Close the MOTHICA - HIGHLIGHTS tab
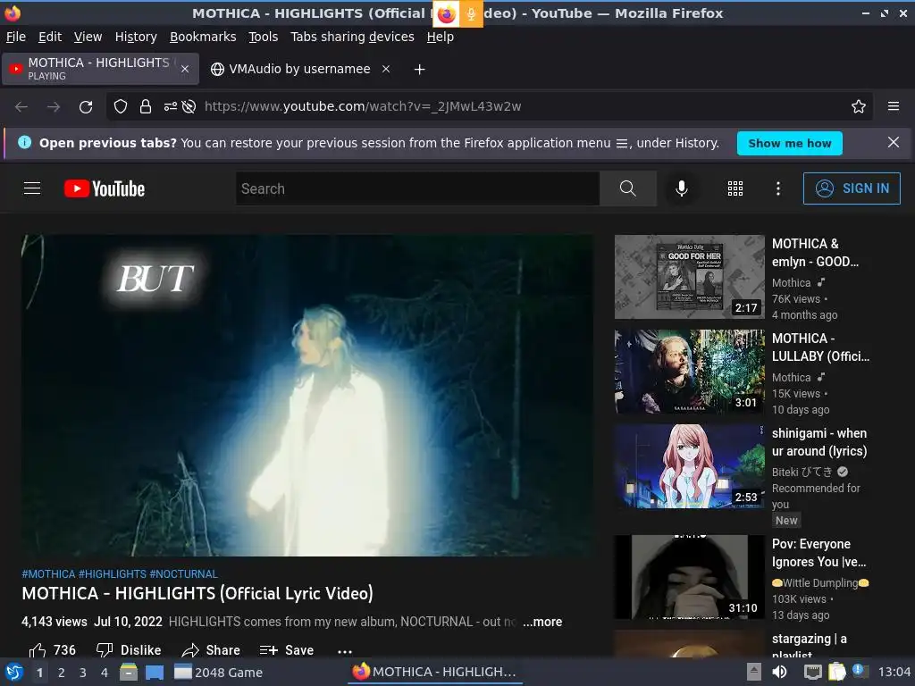 pyautogui.click(x=185, y=69)
